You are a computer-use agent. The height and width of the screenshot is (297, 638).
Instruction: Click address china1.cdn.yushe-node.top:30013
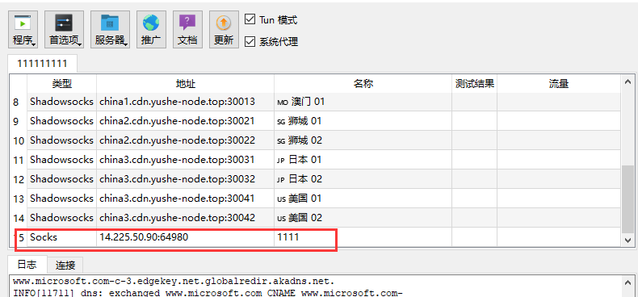click(x=178, y=102)
